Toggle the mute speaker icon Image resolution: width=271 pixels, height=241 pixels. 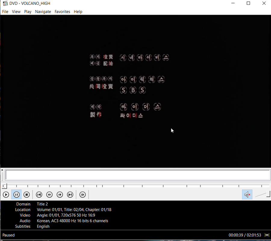coord(247,195)
